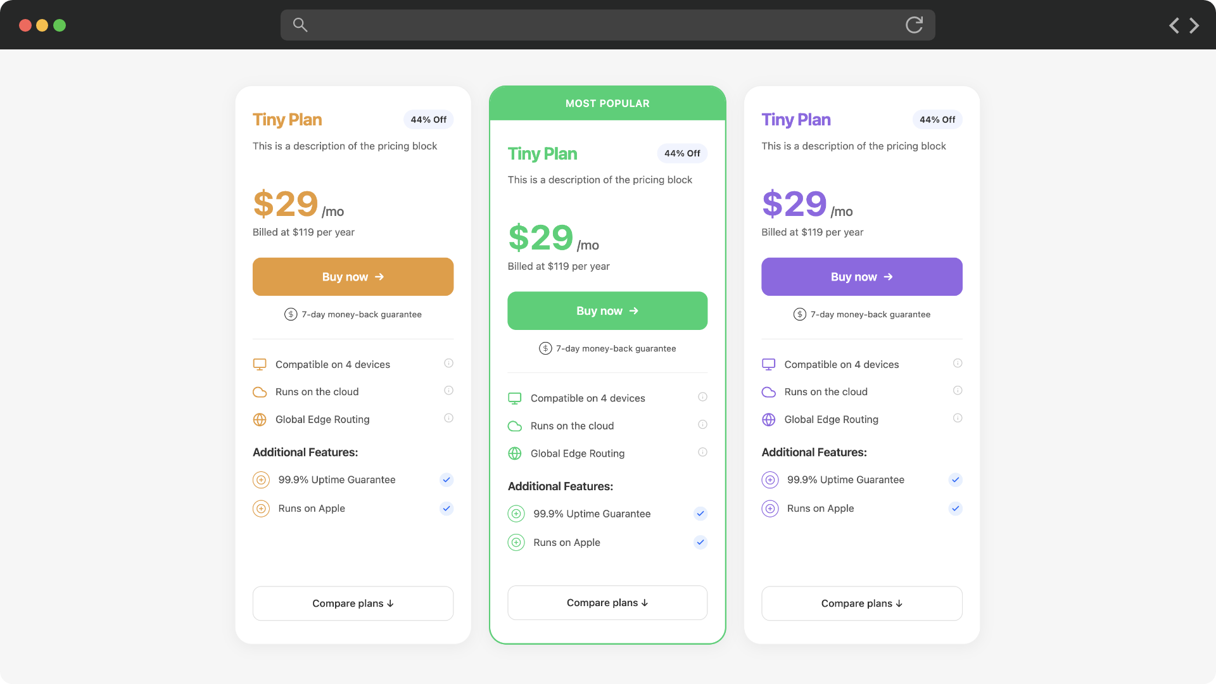Go back using the browser left chevron
This screenshot has width=1216, height=684.
(x=1174, y=25)
